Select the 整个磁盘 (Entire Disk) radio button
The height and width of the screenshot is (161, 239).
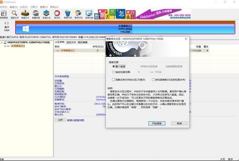[x=114, y=66]
